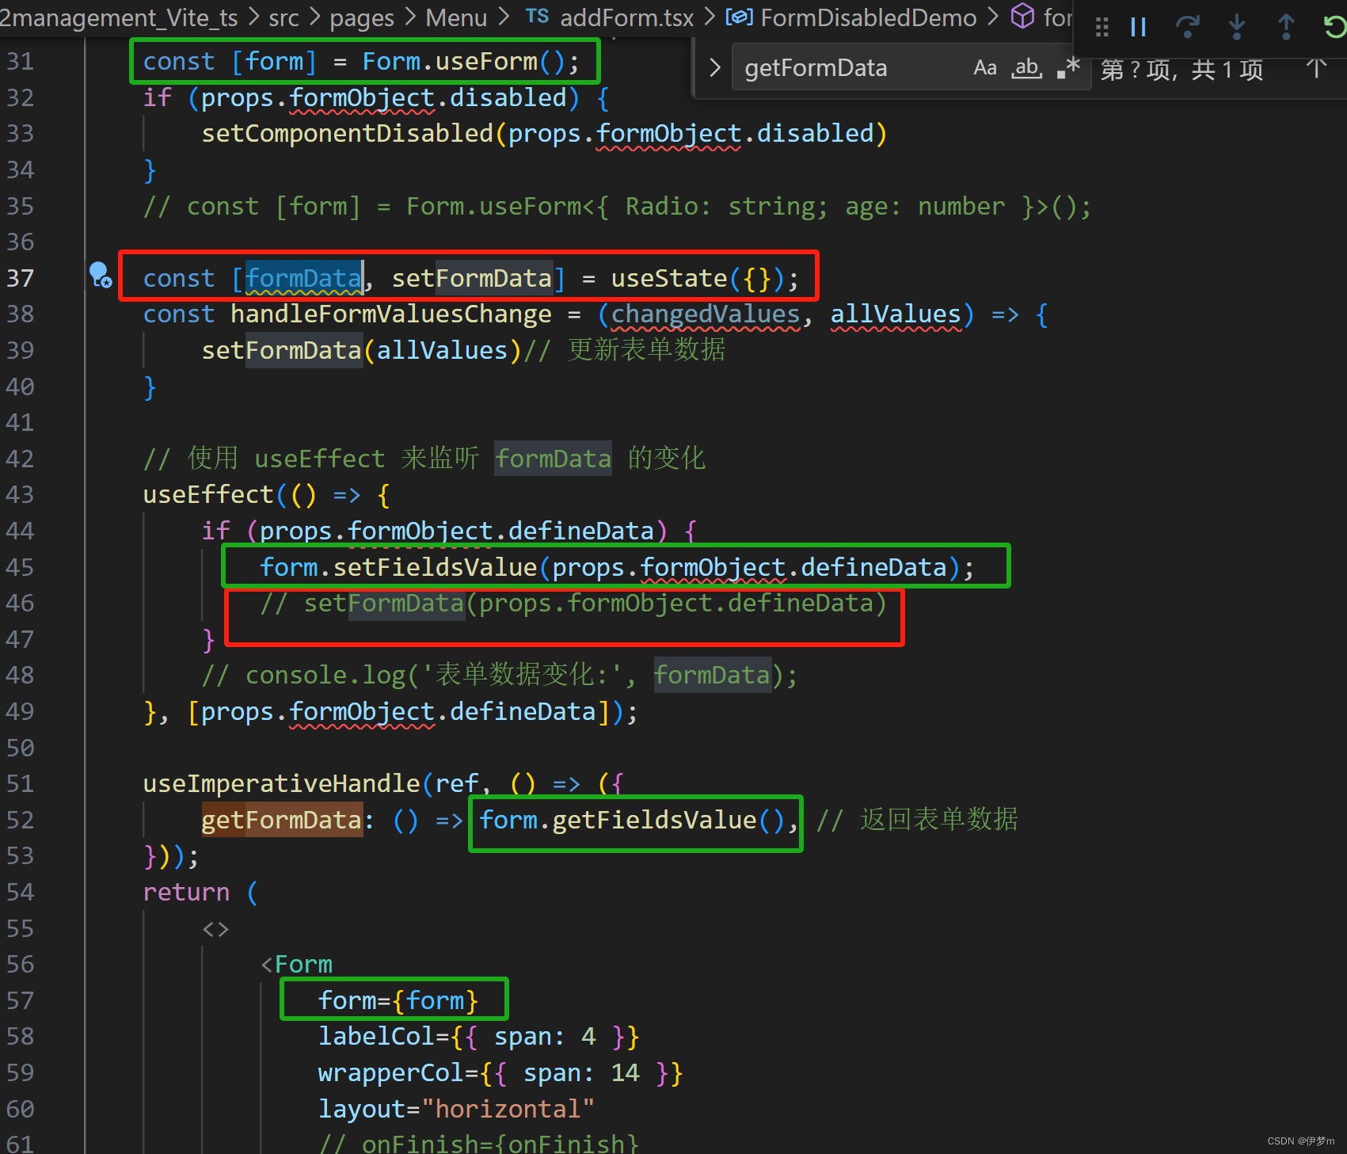Screen dimensions: 1347x1154
Task: Click the 2management_Vite_ts breadcrumb root
Action: (x=119, y=17)
